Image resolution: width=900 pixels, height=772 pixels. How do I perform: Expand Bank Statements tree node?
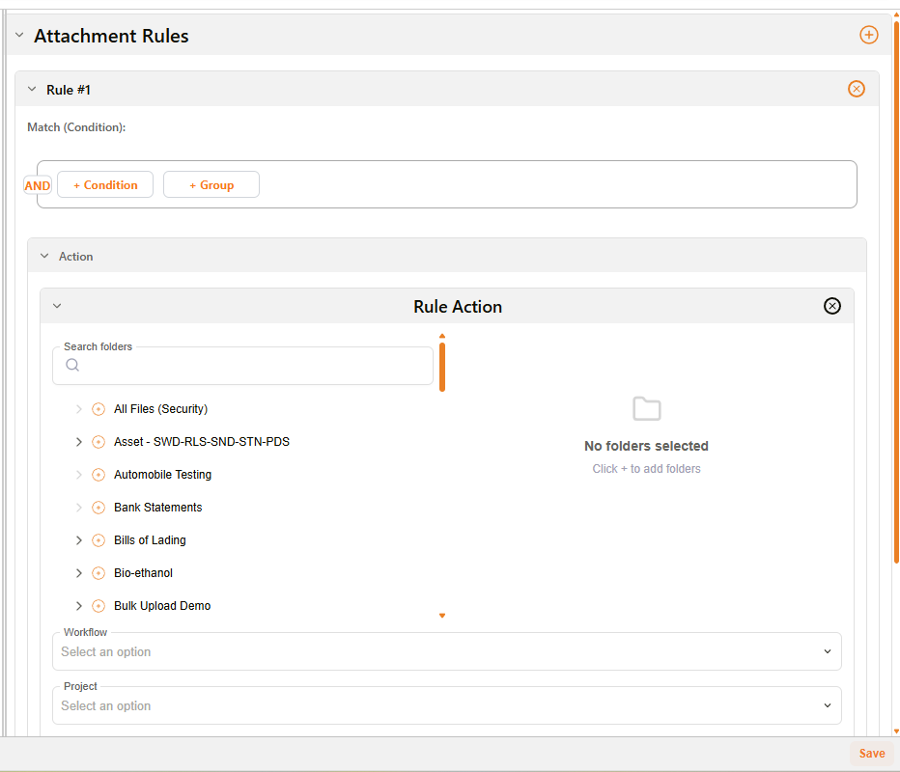(x=78, y=507)
